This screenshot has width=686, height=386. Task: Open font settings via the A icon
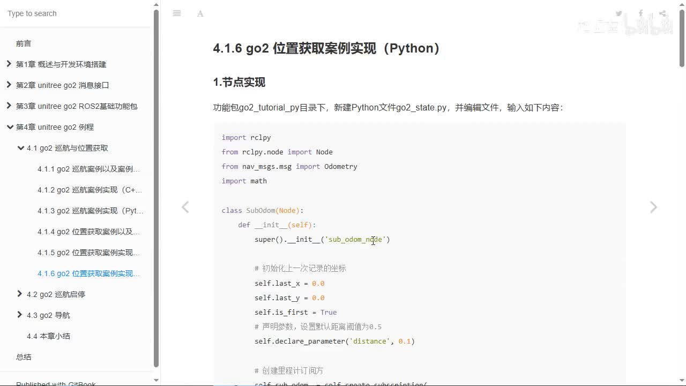point(200,13)
